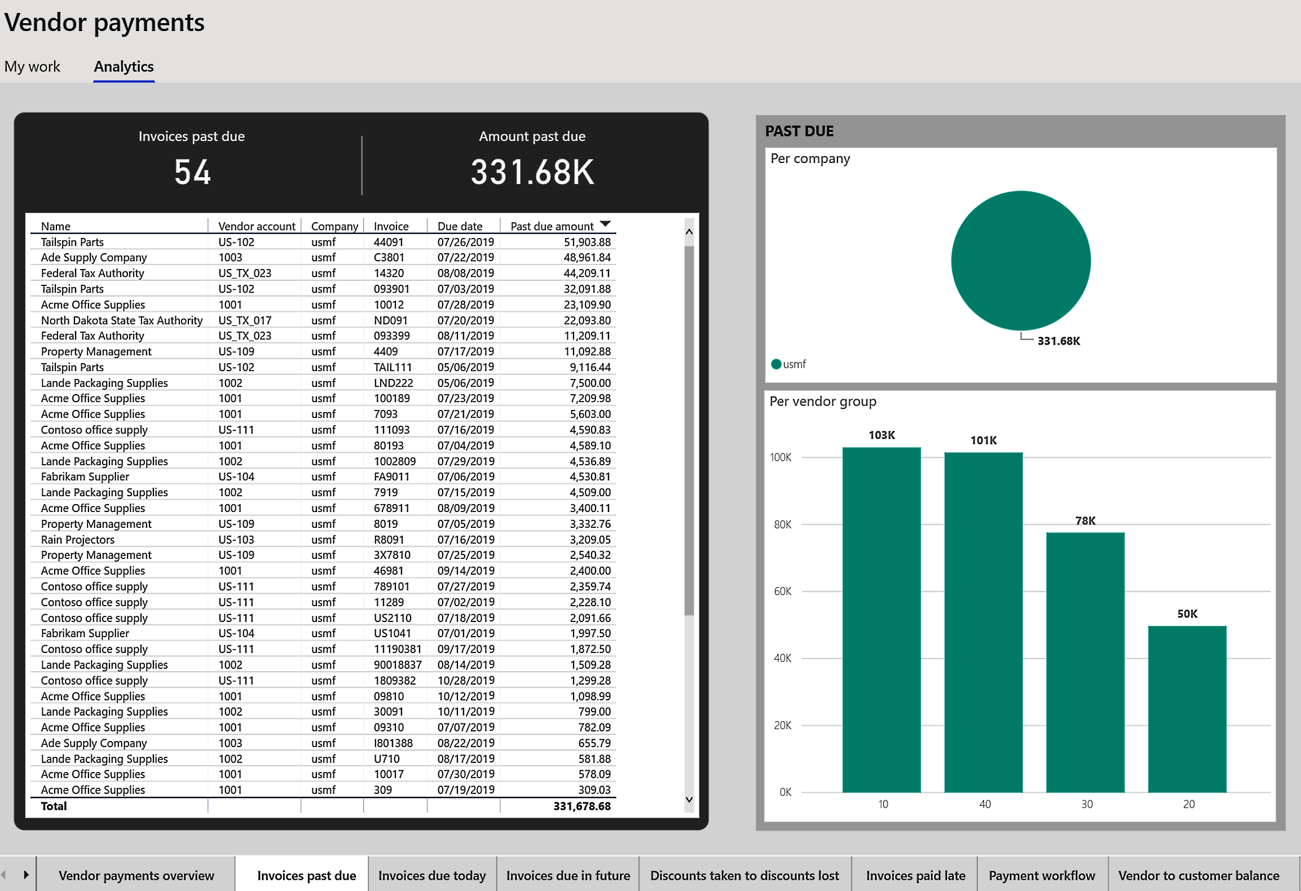Click the tab scroll left arrow
Screen dimensions: 1301x891
[x=5, y=875]
